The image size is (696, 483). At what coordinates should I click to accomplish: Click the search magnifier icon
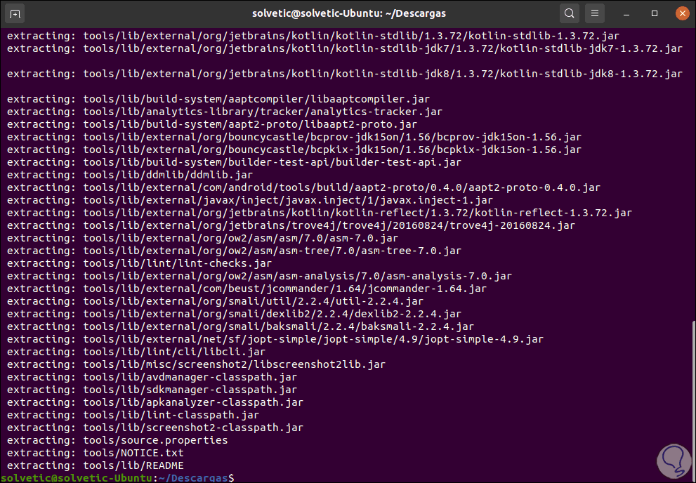pyautogui.click(x=570, y=13)
